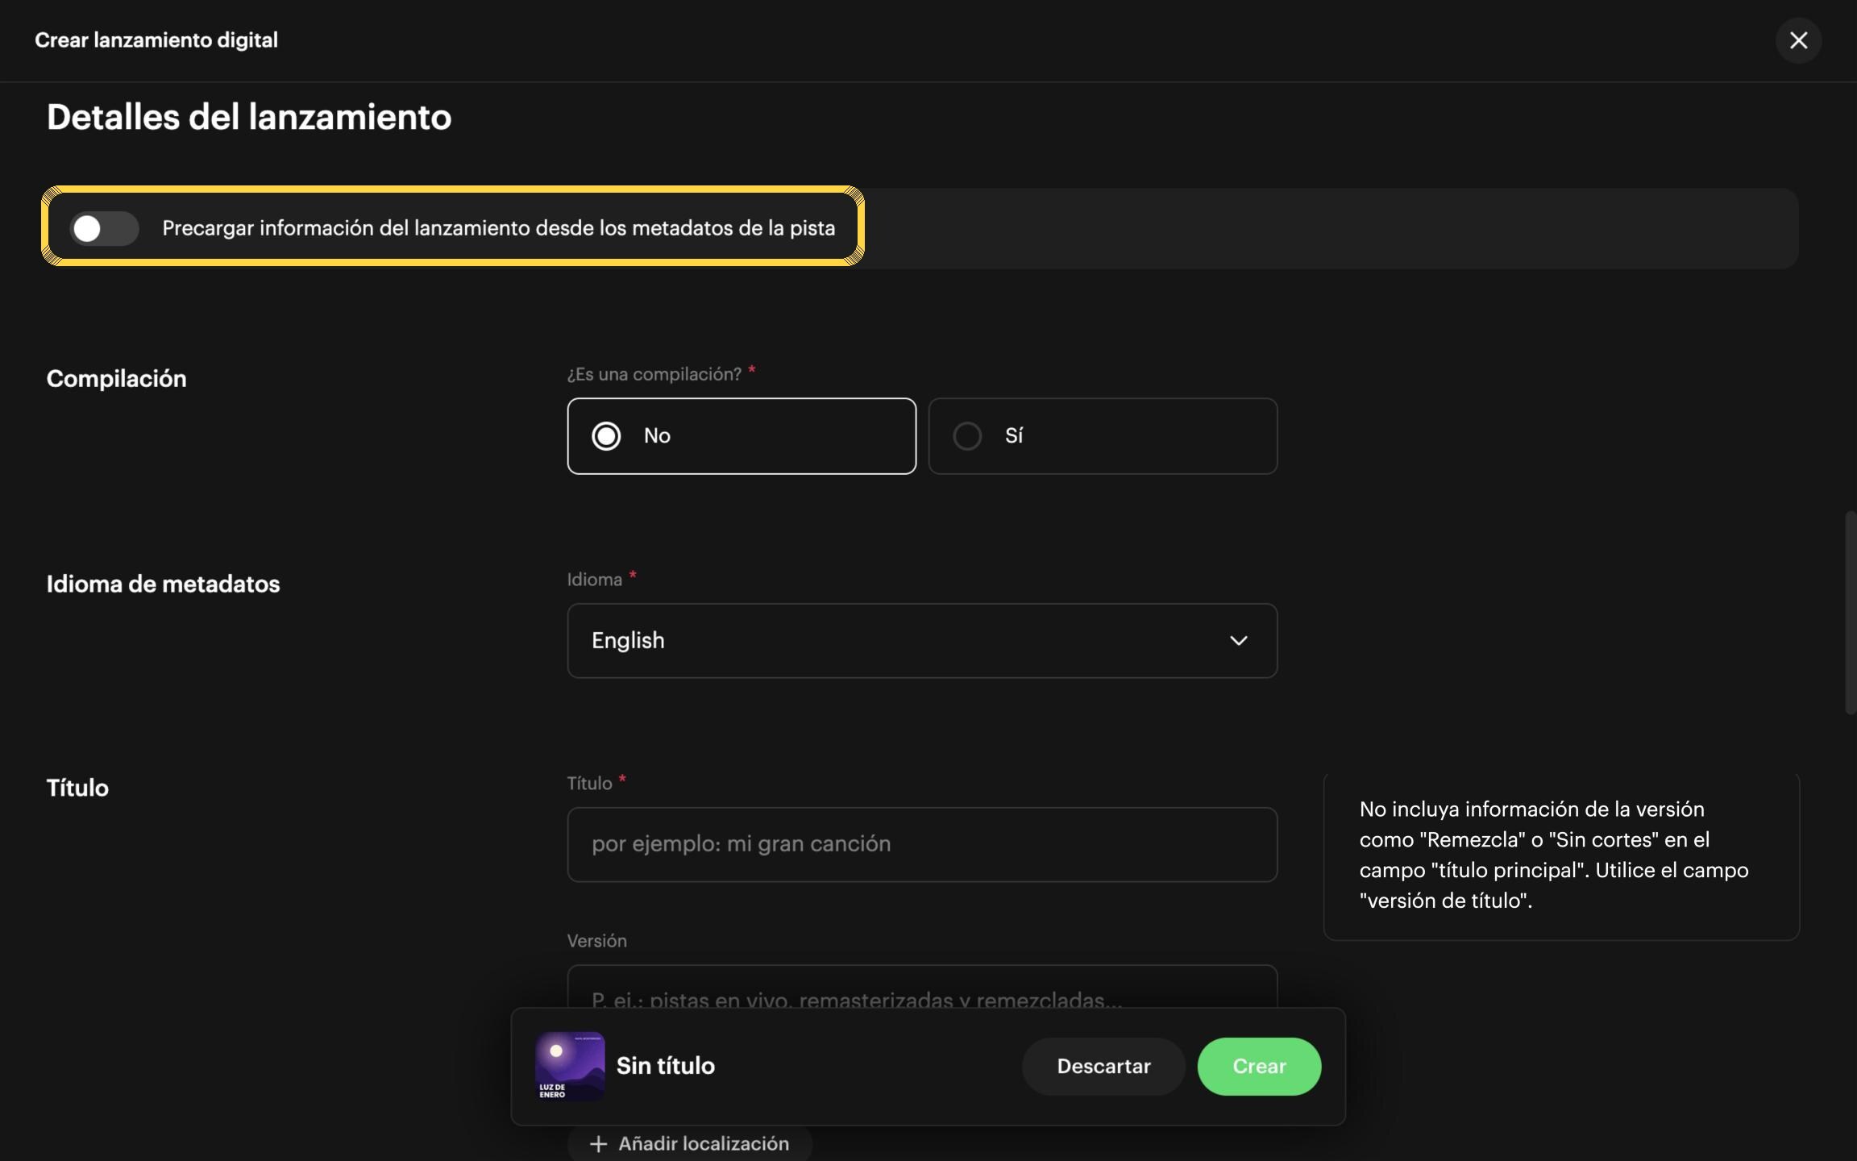The image size is (1857, 1161).
Task: Close the Crear lanzamiento digital dialog
Action: tap(1798, 40)
